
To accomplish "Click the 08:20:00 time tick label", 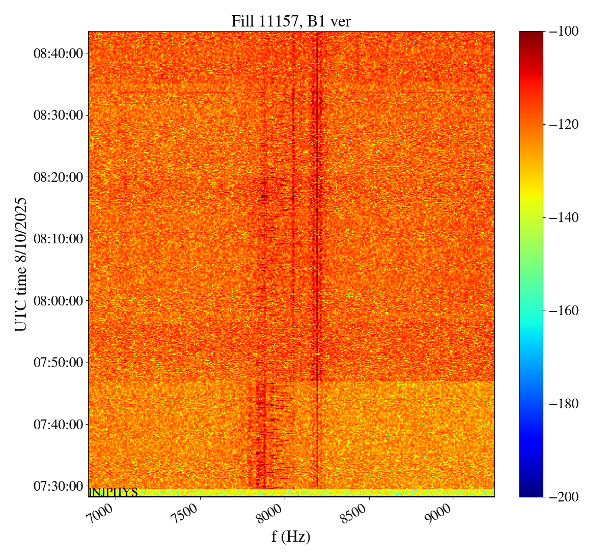I will pos(59,177).
